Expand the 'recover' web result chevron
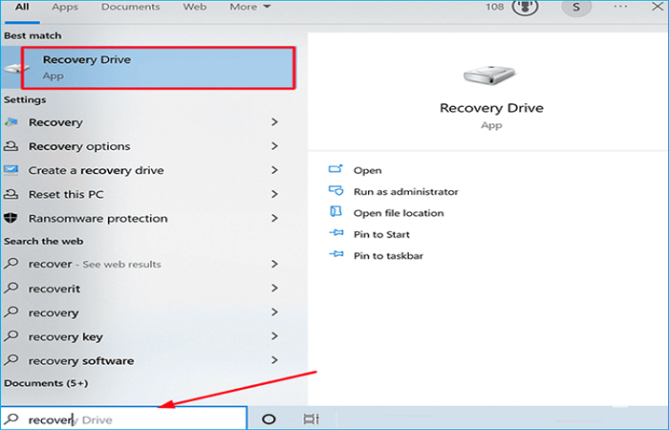 tap(275, 264)
